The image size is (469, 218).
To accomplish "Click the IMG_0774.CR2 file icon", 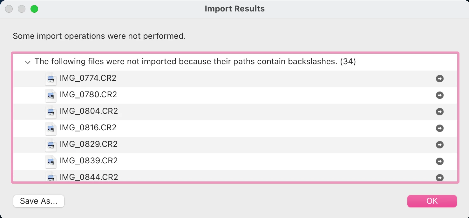I will pyautogui.click(x=51, y=79).
